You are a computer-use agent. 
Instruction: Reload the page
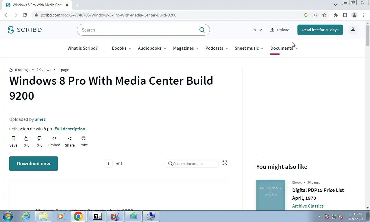point(25,15)
